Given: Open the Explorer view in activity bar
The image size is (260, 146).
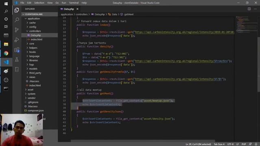Looking at the screenshot, I should point(17,10).
